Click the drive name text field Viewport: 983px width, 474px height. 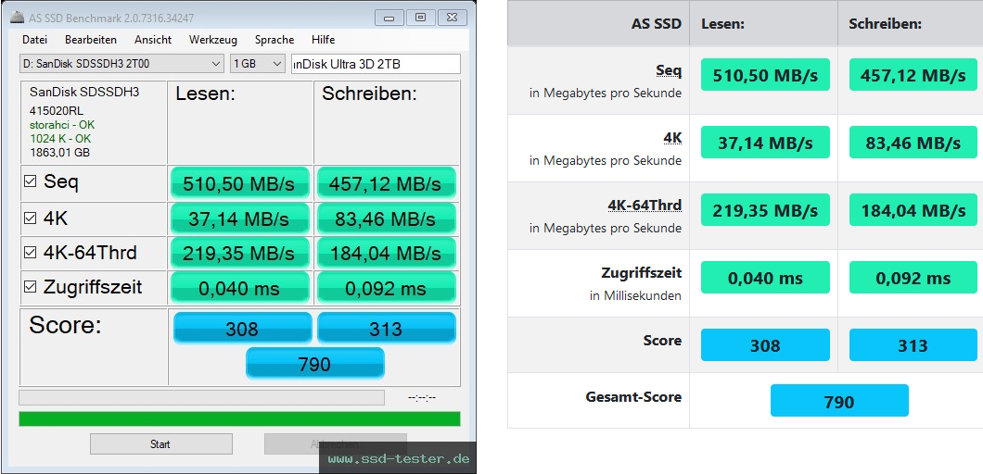(377, 63)
